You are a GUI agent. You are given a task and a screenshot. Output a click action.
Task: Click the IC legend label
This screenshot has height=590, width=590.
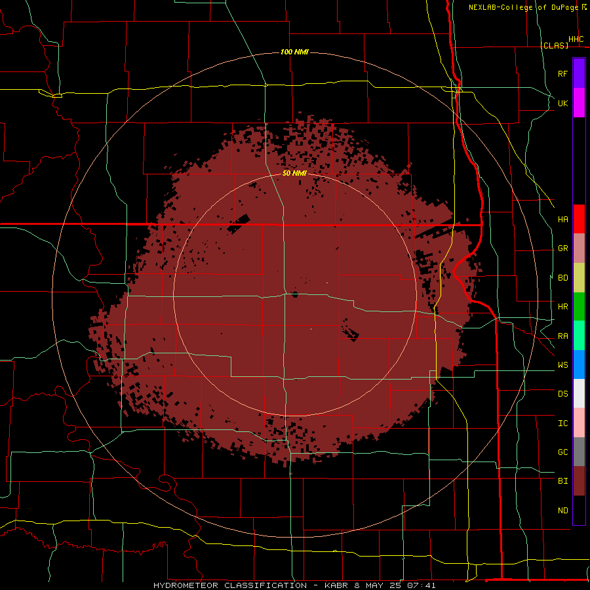click(562, 423)
